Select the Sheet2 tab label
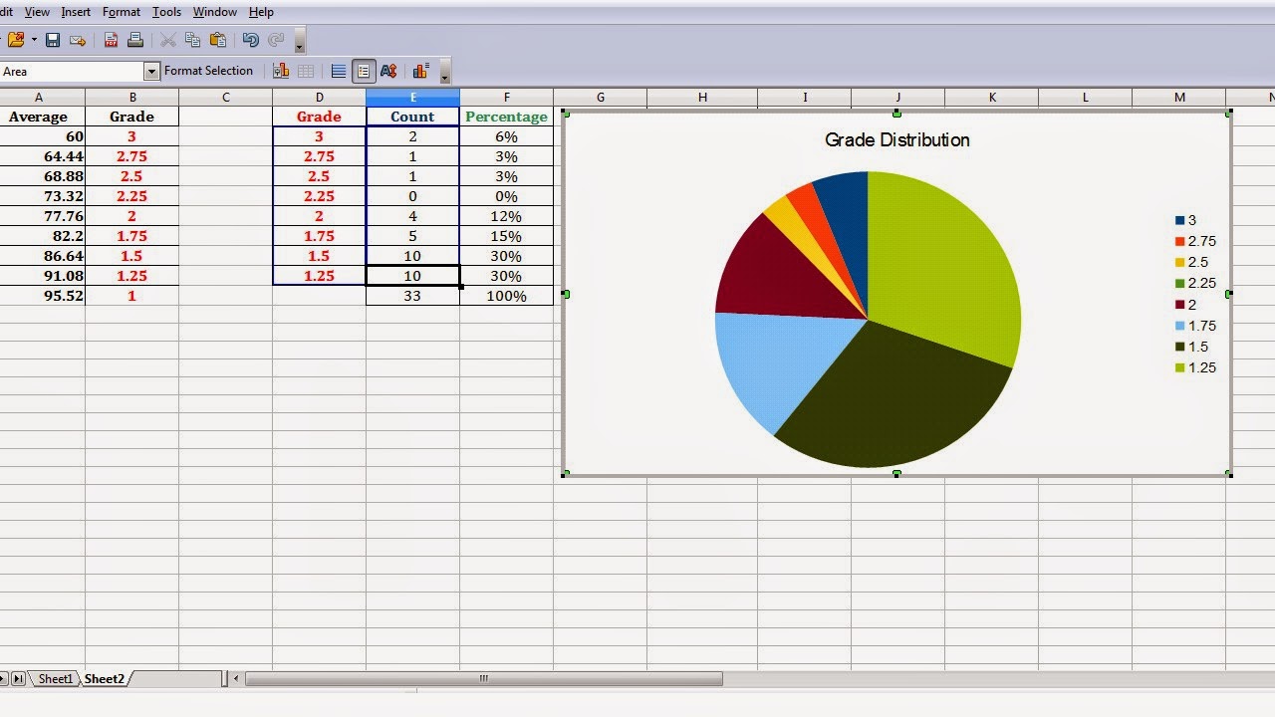Screen dimensions: 1275x717 tap(104, 678)
